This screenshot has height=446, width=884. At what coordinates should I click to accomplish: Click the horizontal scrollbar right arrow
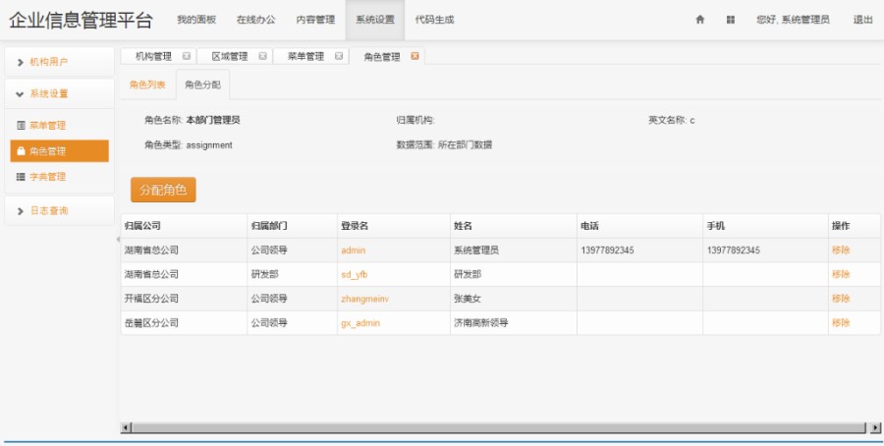(x=875, y=428)
